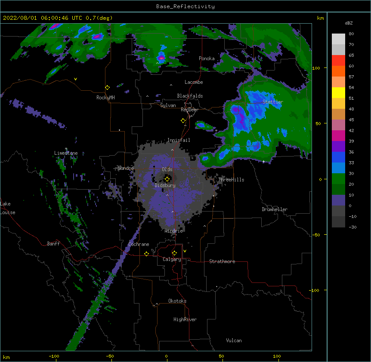Click the Airdrie city label
The height and width of the screenshot is (362, 371).
point(174,231)
